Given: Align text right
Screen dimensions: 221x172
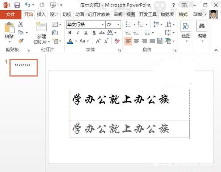Looking at the screenshot, I should (144, 41).
